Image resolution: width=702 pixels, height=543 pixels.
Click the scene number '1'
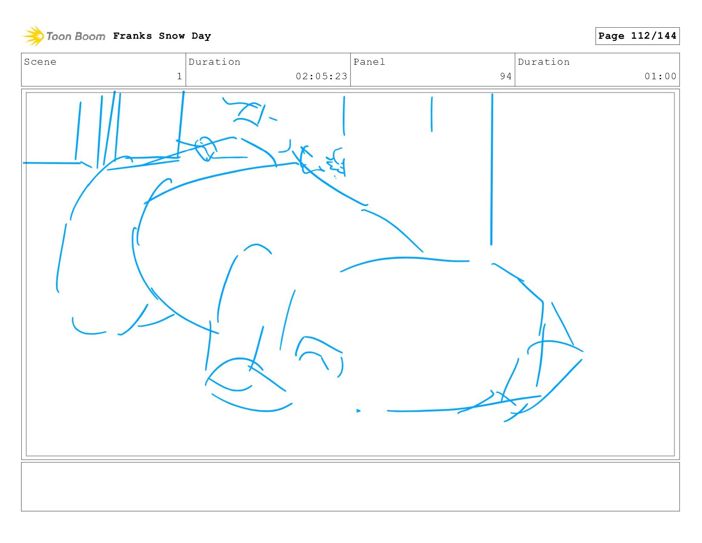[x=180, y=76]
